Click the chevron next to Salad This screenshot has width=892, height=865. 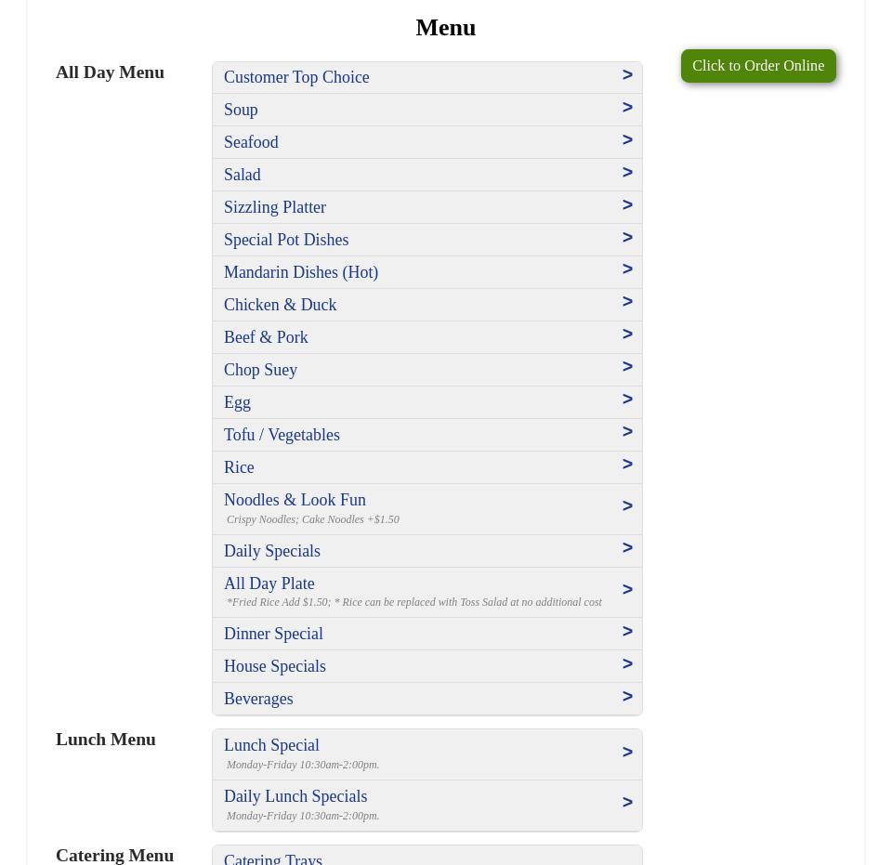click(x=627, y=173)
